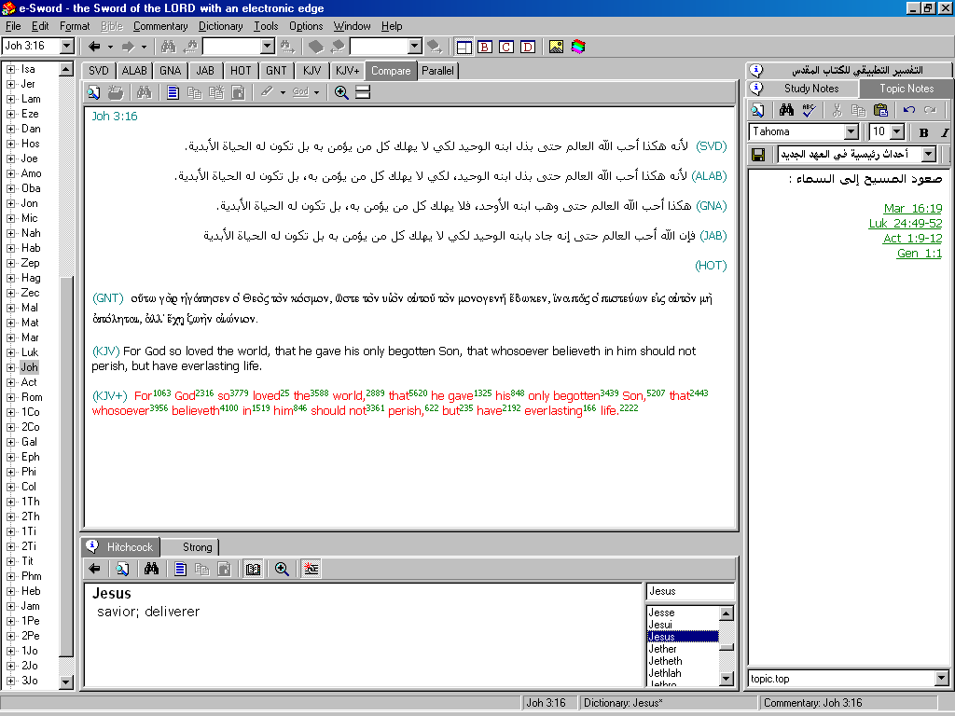Click the back navigation arrow in main toolbar
This screenshot has width=955, height=716.
pos(94,47)
